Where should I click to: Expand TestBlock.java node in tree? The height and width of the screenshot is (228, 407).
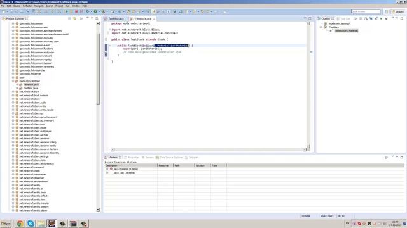(x=17, y=84)
